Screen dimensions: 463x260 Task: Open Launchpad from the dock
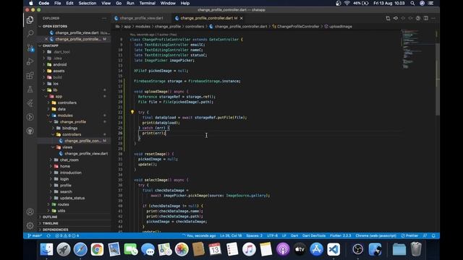click(x=64, y=249)
